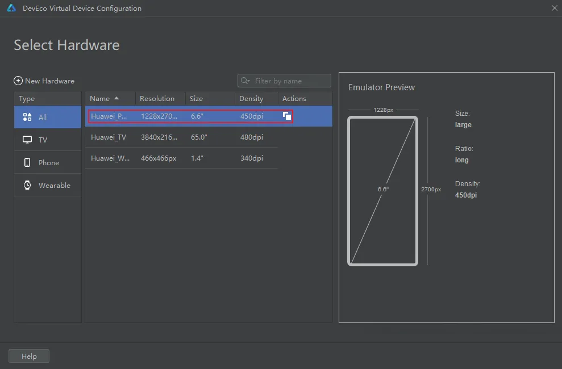562x369 pixels.
Task: Click the New Hardware plus icon
Action: pyautogui.click(x=18, y=81)
